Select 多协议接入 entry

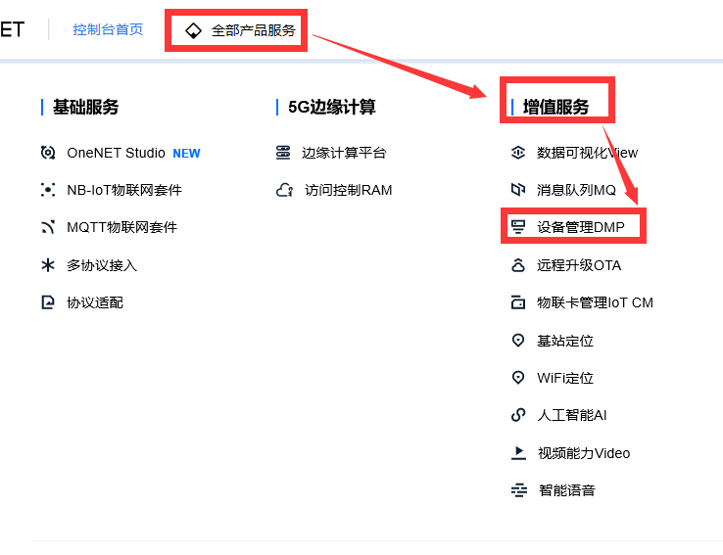(102, 265)
